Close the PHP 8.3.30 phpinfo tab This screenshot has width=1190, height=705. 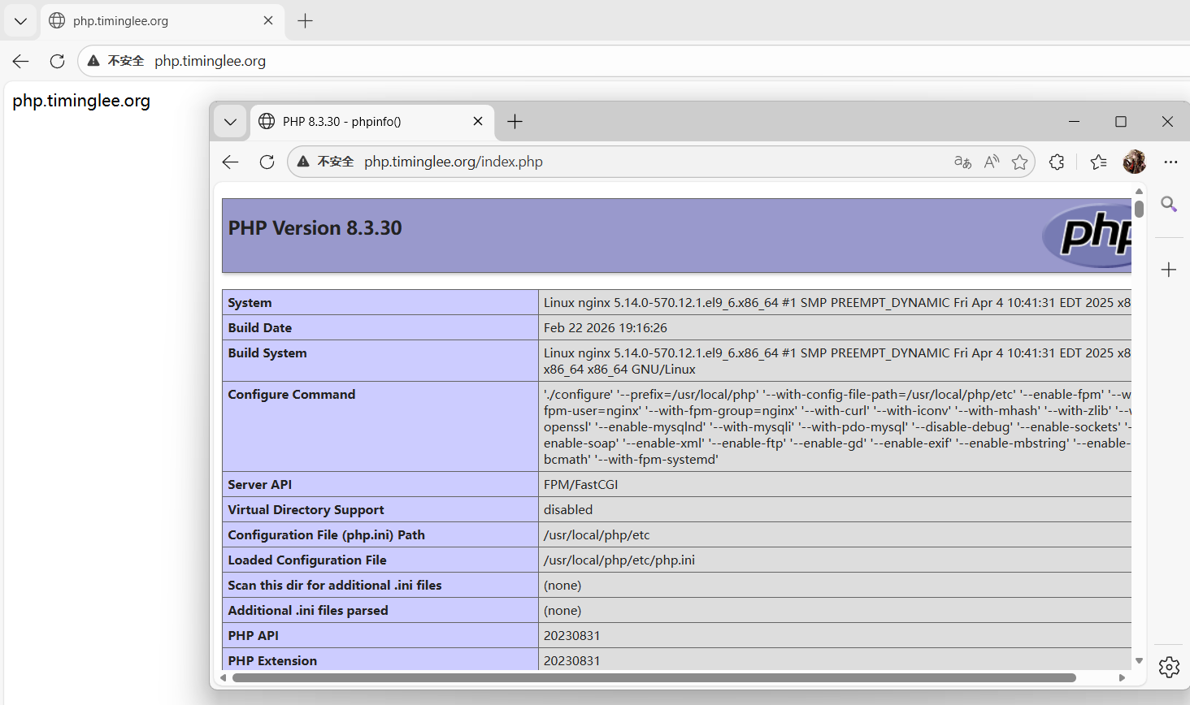pos(478,121)
